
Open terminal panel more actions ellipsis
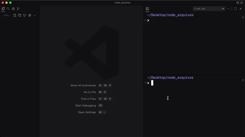pos(228,9)
